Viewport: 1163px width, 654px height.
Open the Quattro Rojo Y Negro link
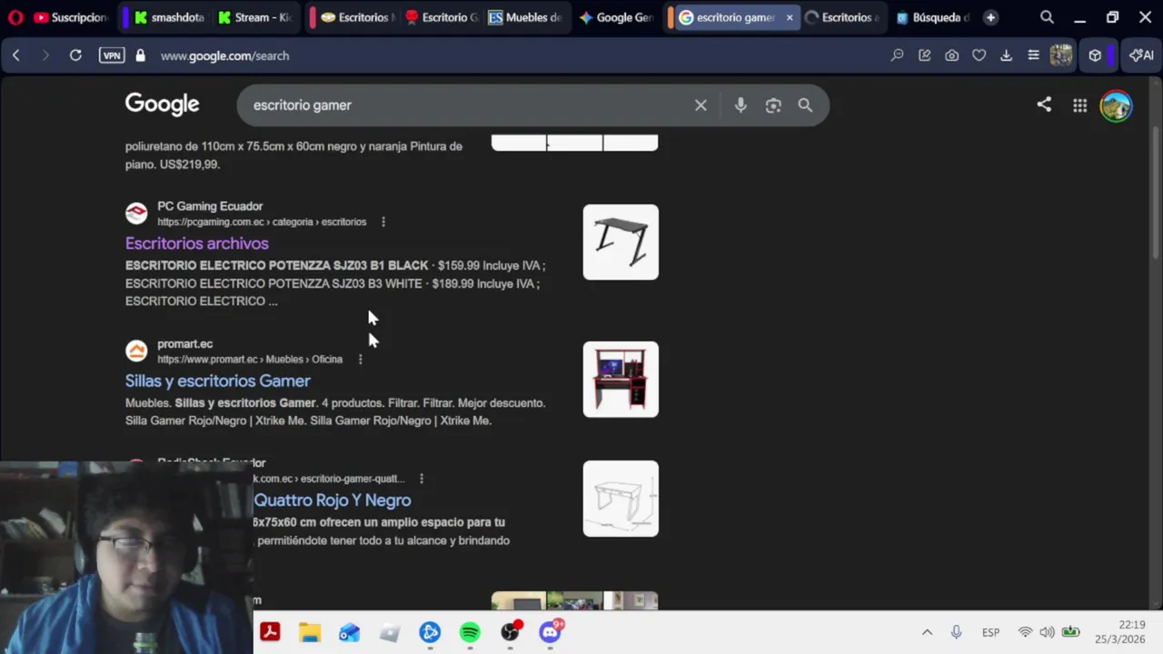click(333, 500)
